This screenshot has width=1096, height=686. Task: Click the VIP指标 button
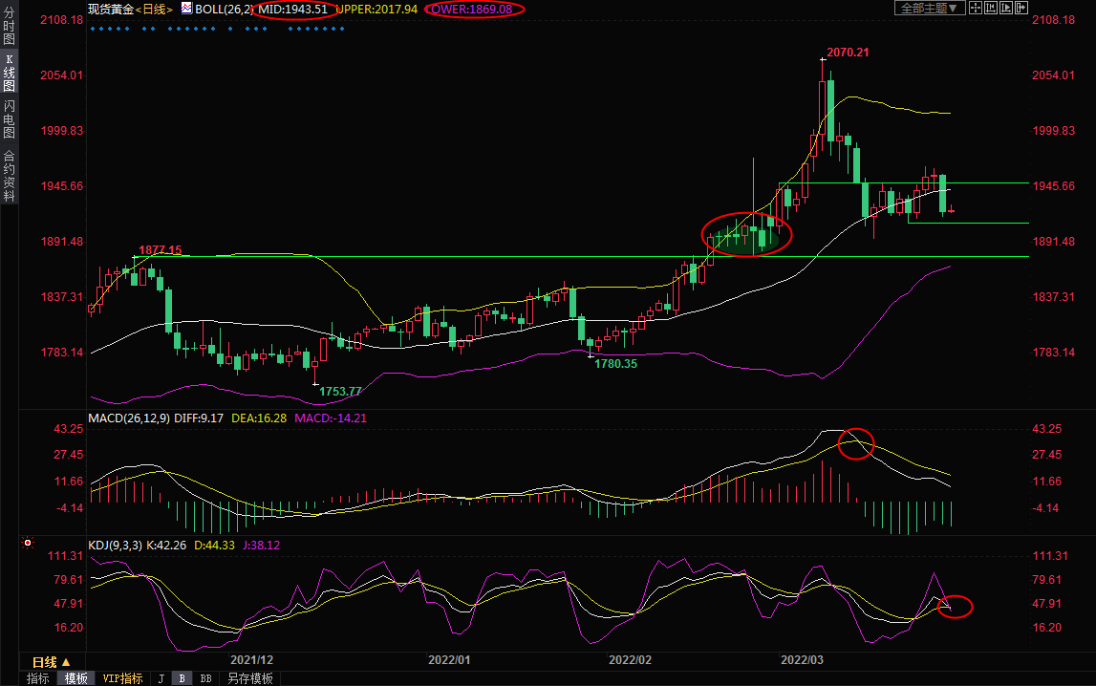[123, 678]
